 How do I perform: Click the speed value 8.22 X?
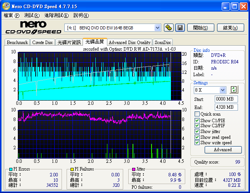tap(234, 185)
